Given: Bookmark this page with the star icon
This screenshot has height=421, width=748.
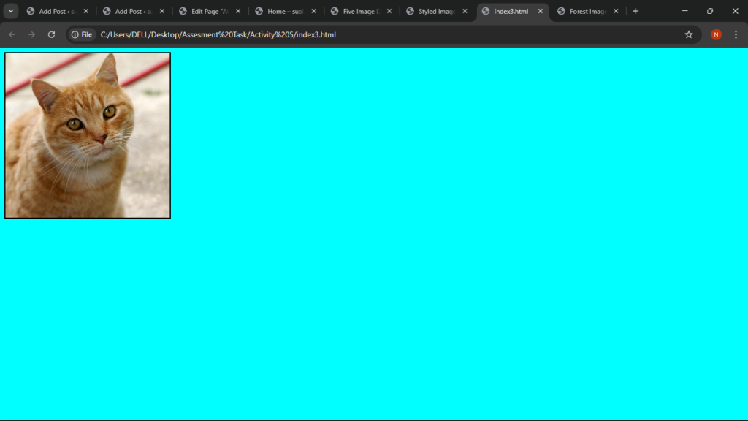Looking at the screenshot, I should point(688,34).
